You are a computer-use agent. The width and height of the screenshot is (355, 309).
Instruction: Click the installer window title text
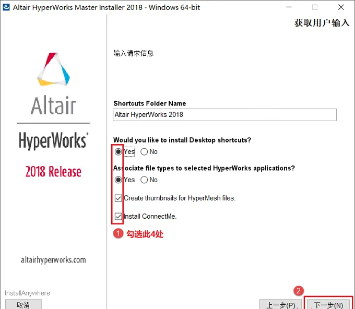coord(106,7)
